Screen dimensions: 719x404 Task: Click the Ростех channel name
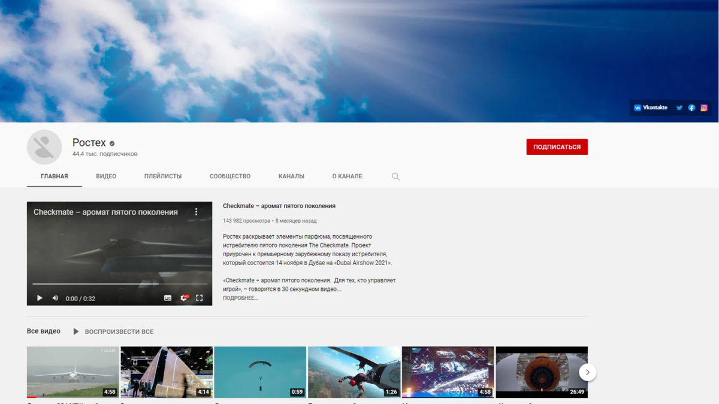(x=89, y=142)
